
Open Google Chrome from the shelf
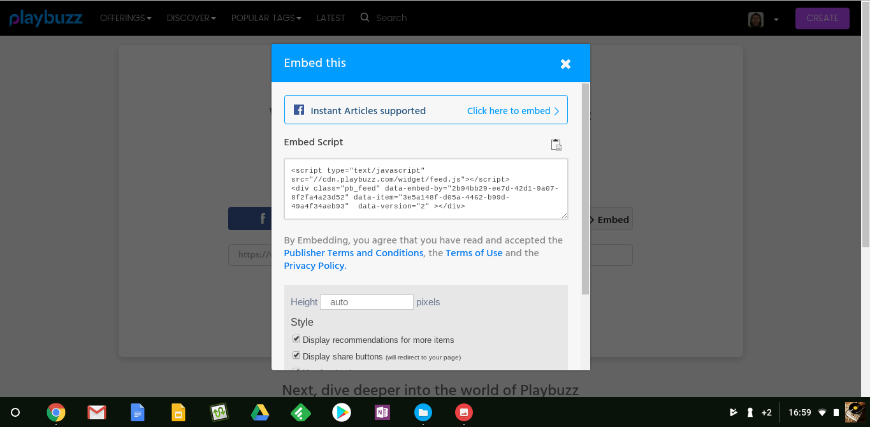[x=56, y=412]
